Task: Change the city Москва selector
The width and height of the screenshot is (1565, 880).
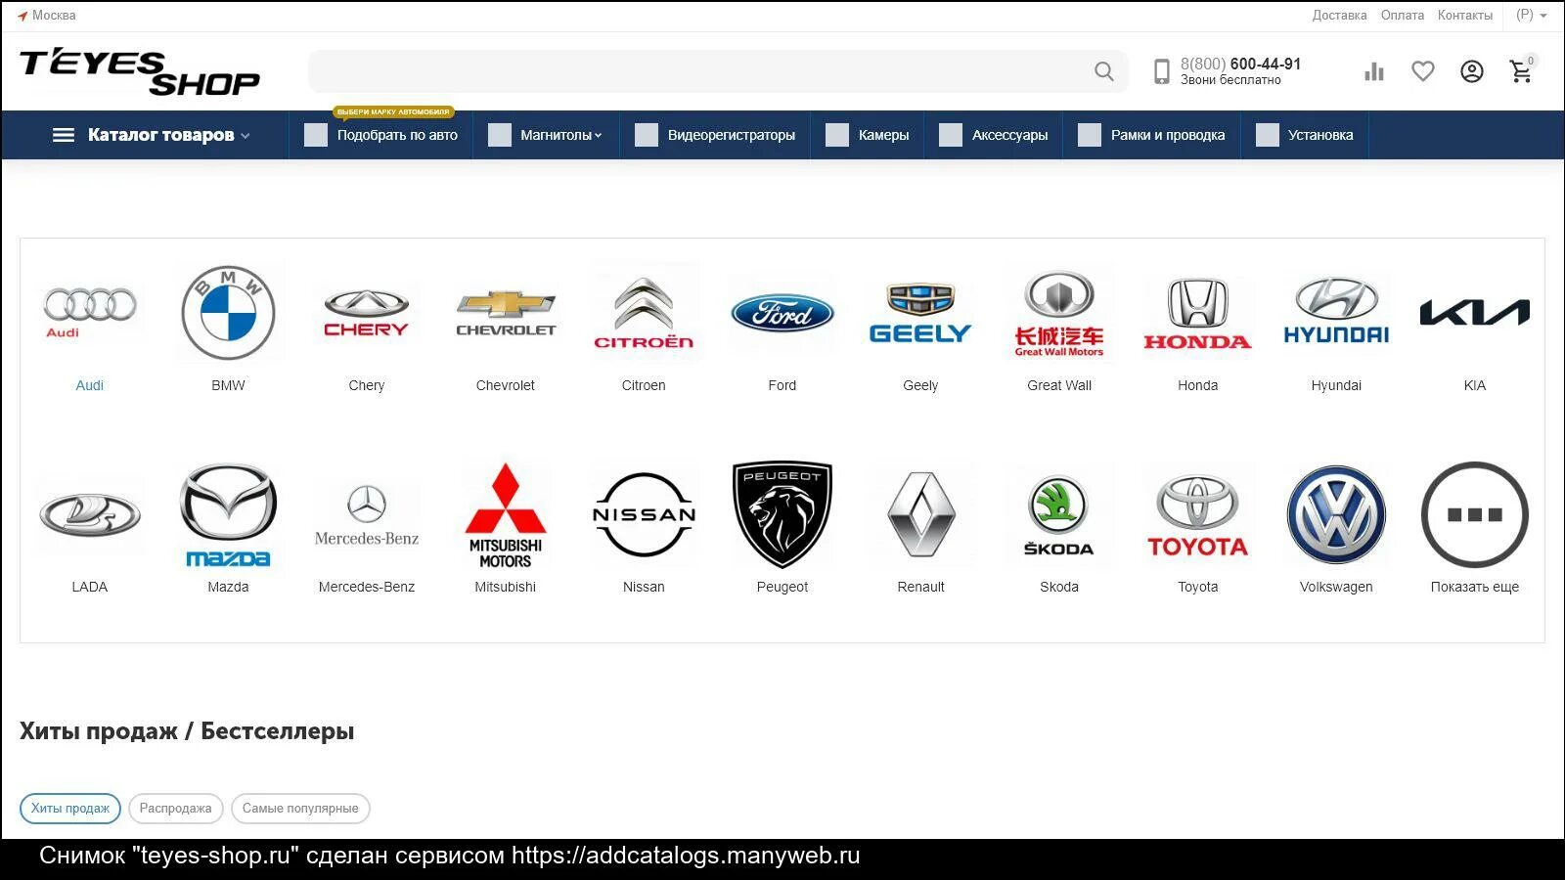Action: [x=46, y=16]
